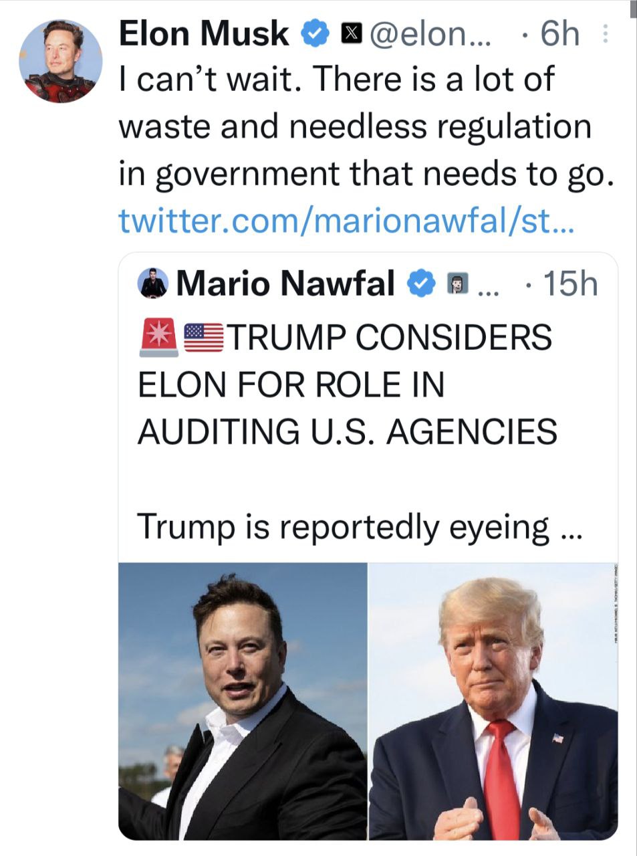637x856 pixels.
Task: Click the 15h quoted tweet timestamp
Action: point(569,284)
